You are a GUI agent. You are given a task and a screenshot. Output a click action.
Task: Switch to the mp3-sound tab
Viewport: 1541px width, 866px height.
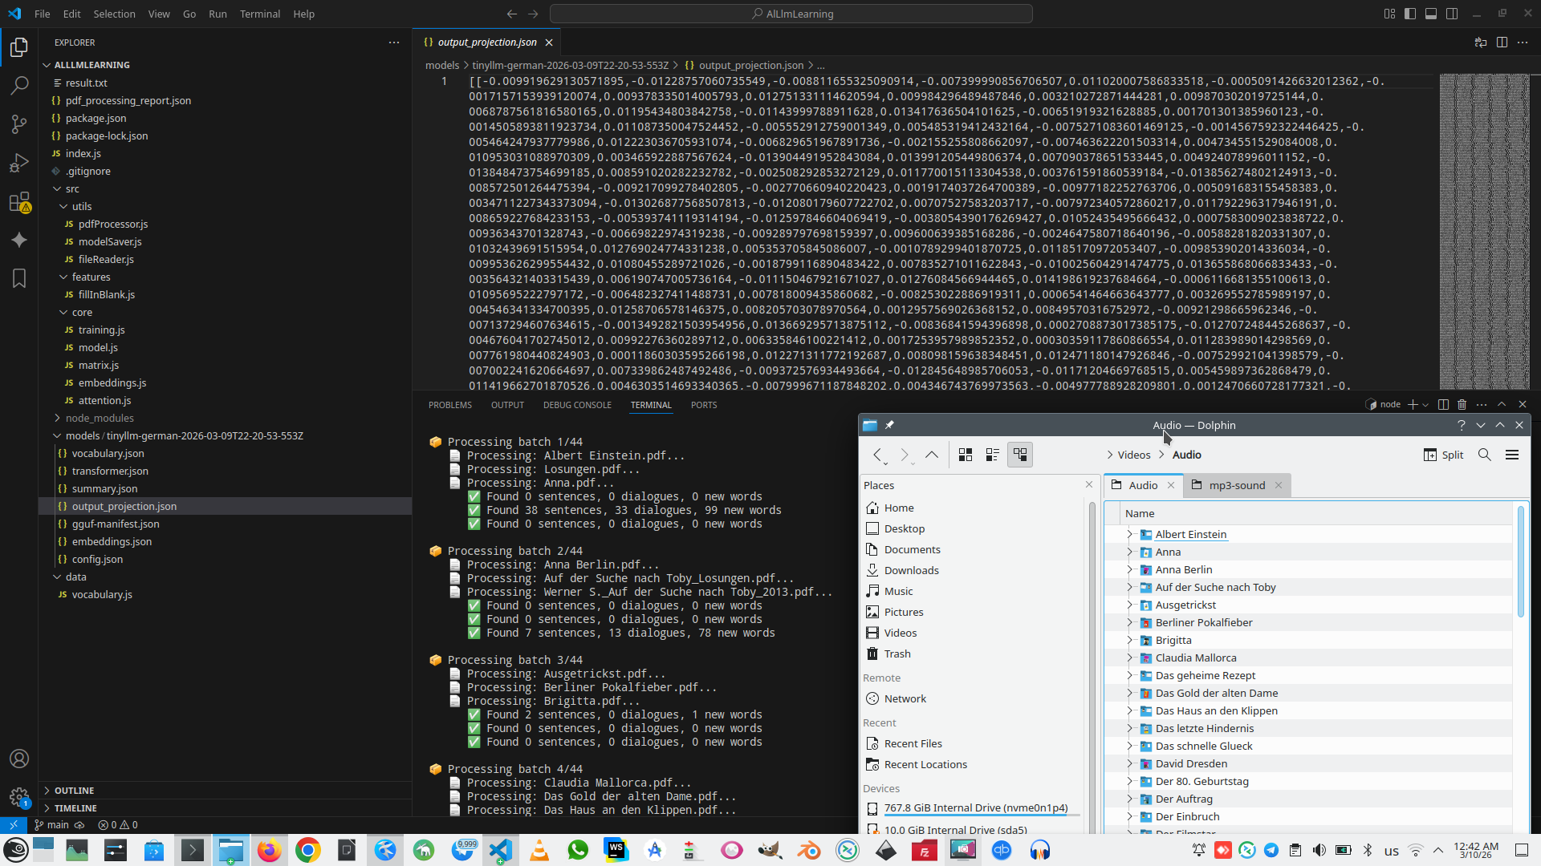[x=1236, y=485]
